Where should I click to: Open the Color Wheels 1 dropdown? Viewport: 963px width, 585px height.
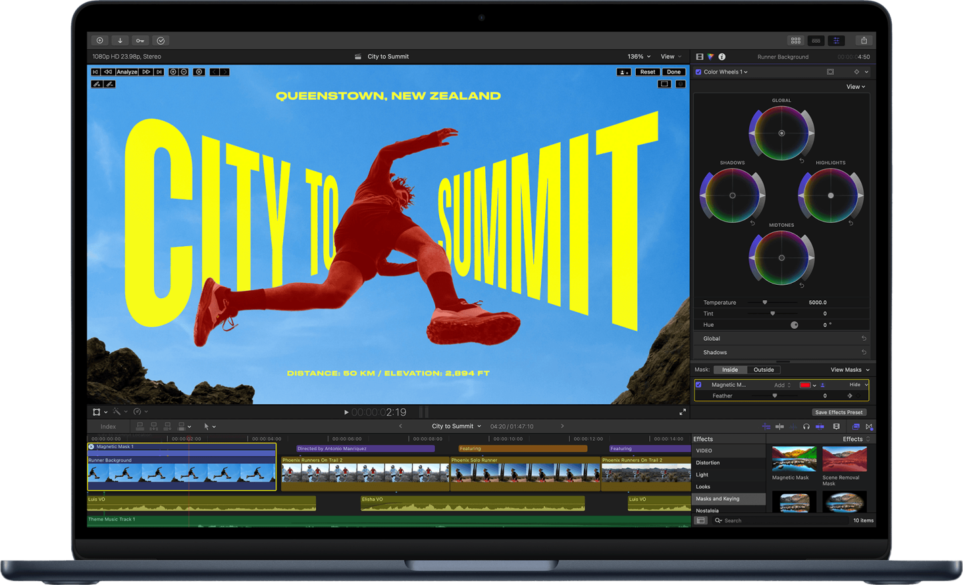point(726,72)
